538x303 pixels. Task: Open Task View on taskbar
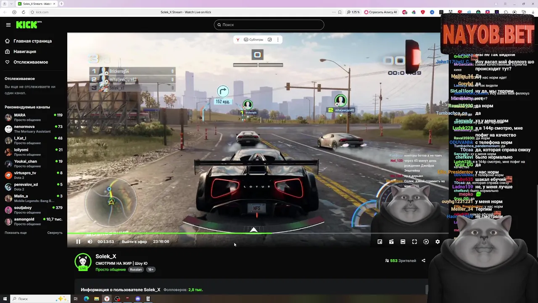[76, 299]
